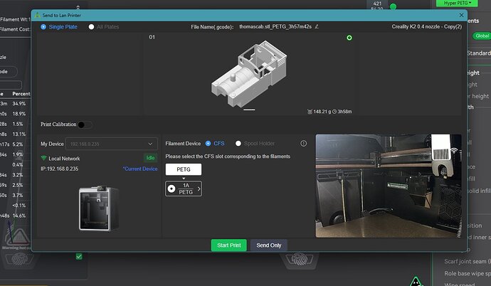The image size is (491, 286).
Task: Click Scarf joint seam setting in main window
Action: click(x=468, y=261)
